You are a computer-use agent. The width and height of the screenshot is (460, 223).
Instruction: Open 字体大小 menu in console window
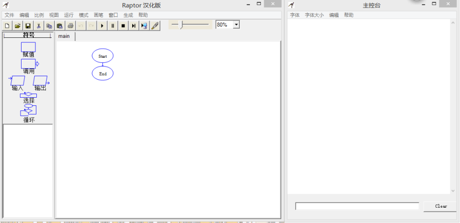point(315,15)
